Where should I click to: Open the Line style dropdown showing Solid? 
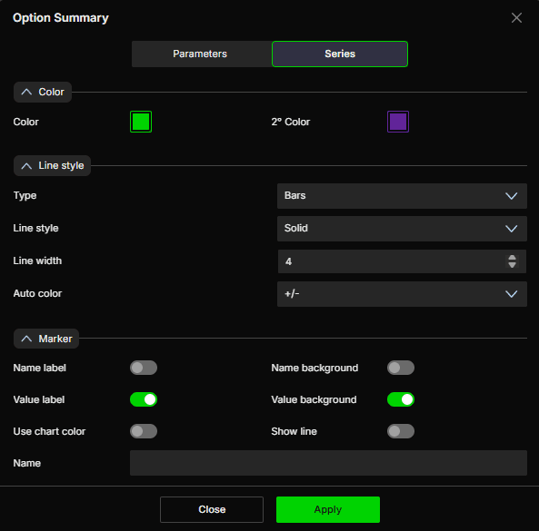402,228
